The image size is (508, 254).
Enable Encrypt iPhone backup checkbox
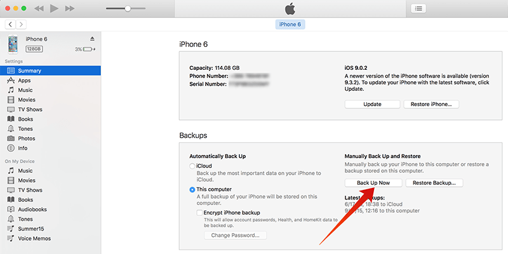tap(199, 213)
